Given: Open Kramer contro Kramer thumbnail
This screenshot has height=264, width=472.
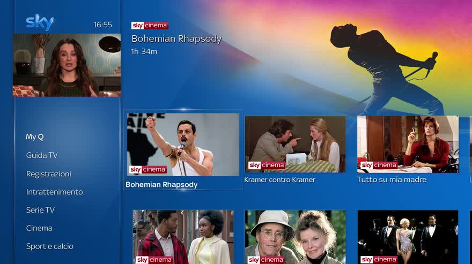Looking at the screenshot, I should point(296,144).
